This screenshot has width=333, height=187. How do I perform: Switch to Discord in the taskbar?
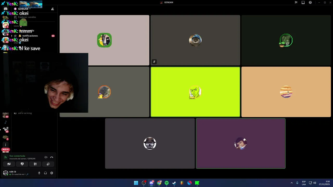[x=151, y=183]
